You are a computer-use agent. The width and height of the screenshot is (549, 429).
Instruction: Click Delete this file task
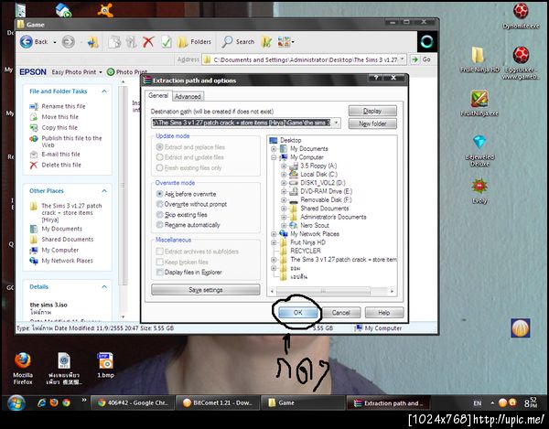point(61,165)
